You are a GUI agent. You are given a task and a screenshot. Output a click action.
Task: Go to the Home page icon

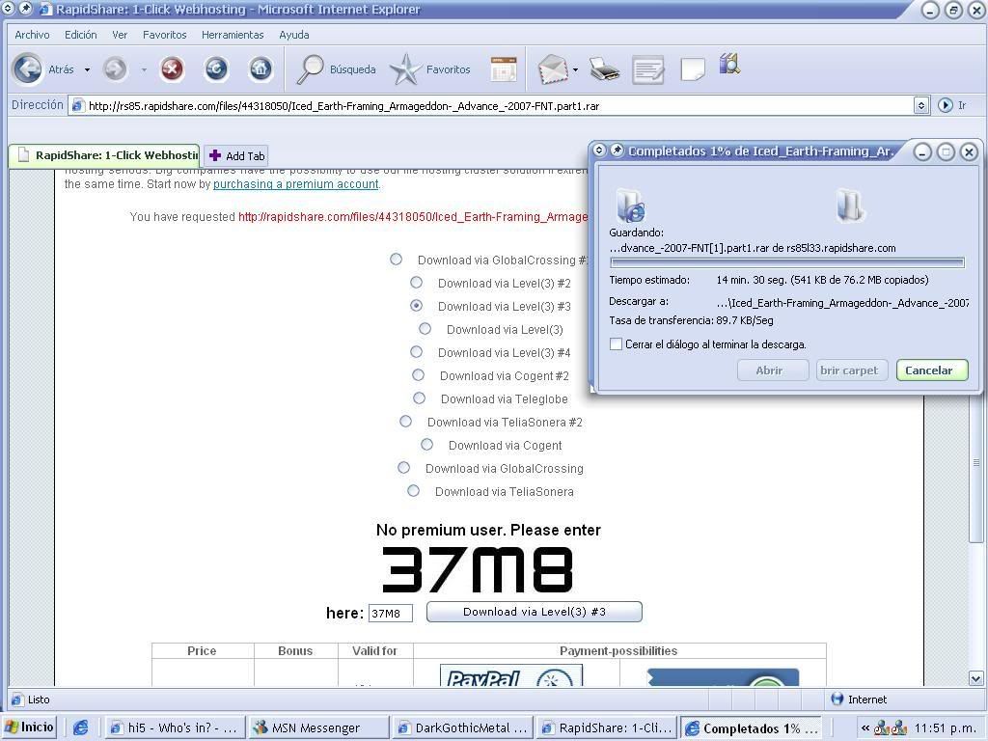point(261,69)
